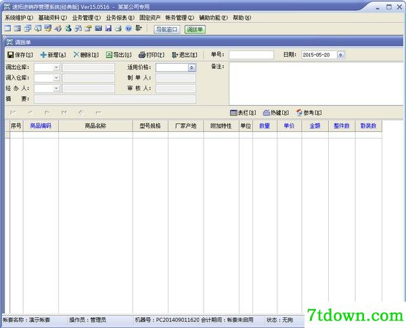Click the folder with arrow toolbar icon
This screenshot has width=406, height=328.
coord(88,28)
